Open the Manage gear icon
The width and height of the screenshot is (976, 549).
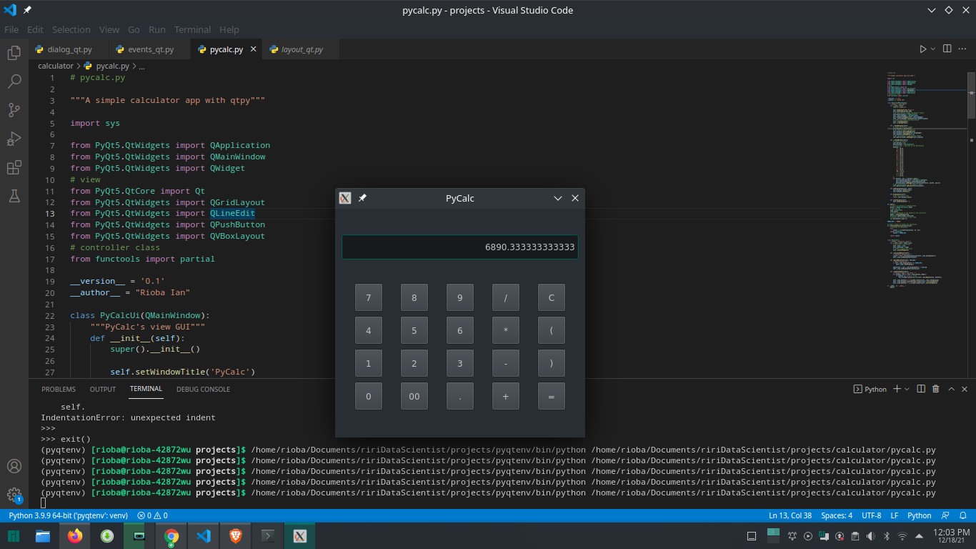pos(14,494)
